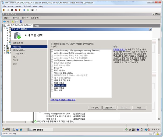Screen dimensions: 163x137
Task: Click the Hanja (漢) conversion icon in tray
Action: pyautogui.click(x=133, y=130)
